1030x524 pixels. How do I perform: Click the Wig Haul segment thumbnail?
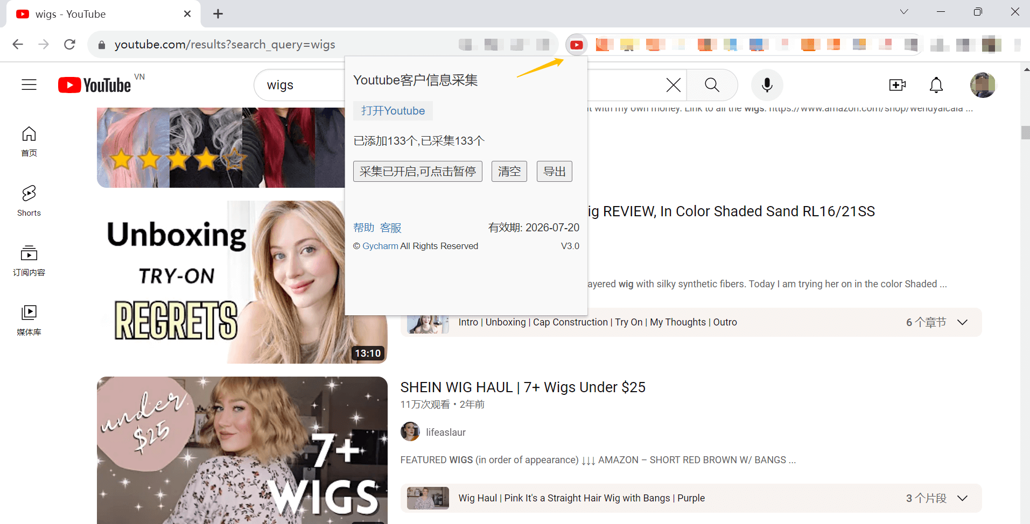click(x=428, y=498)
